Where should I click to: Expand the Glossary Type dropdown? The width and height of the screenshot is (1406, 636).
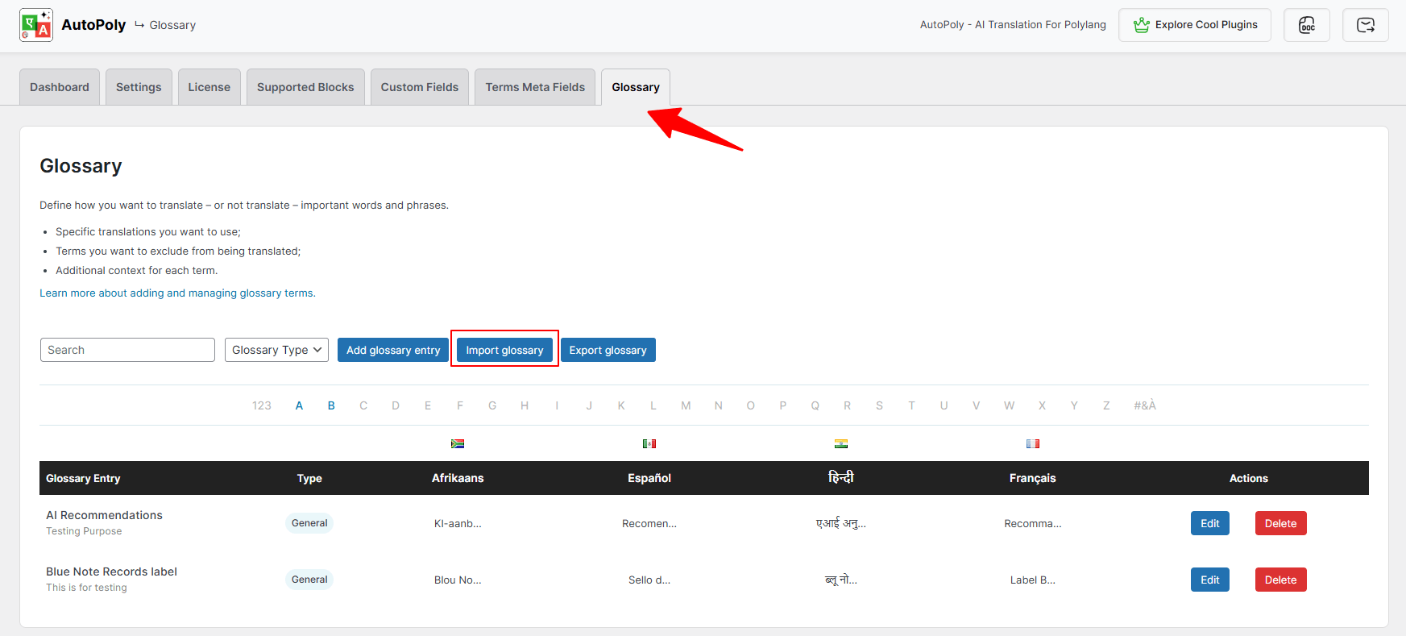tap(276, 350)
